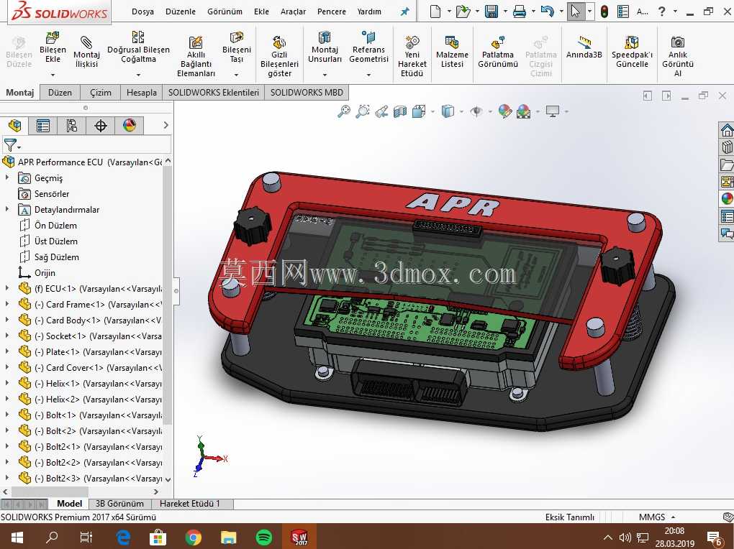Click the feature tree horizontal scrollbar
The width and height of the screenshot is (734, 549).
[50, 492]
